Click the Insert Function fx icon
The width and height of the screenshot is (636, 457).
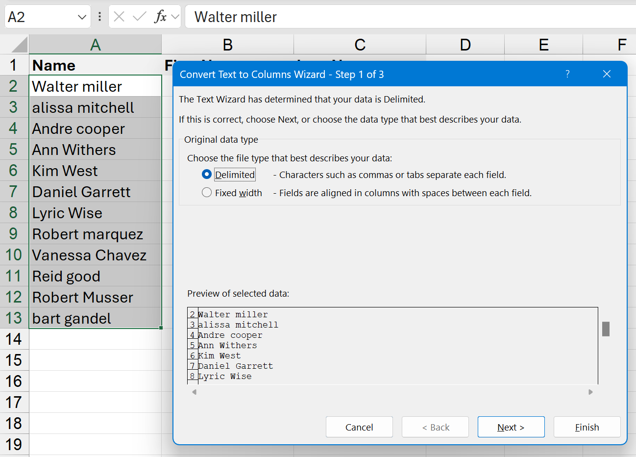[x=160, y=17]
